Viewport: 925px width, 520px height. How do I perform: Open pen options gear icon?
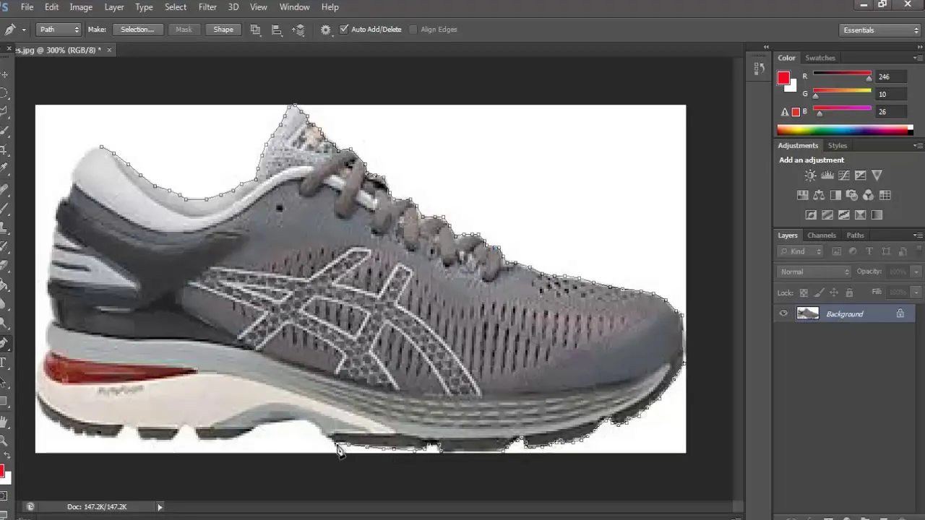point(326,30)
